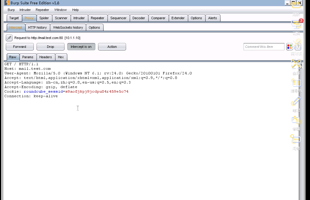The width and height of the screenshot is (310, 200).
Task: Switch to the Hex view tab
Action: pos(61,57)
